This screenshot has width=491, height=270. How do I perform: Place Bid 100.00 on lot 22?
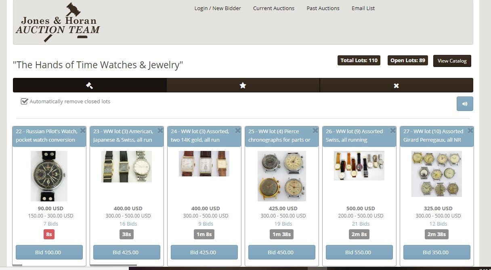pos(49,252)
